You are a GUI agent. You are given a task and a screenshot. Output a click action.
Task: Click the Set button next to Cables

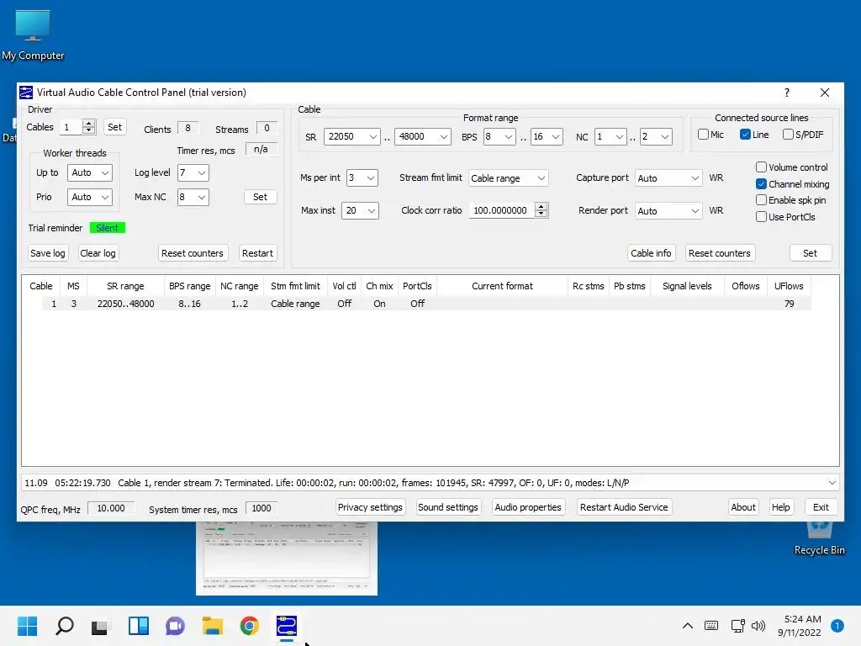point(114,127)
